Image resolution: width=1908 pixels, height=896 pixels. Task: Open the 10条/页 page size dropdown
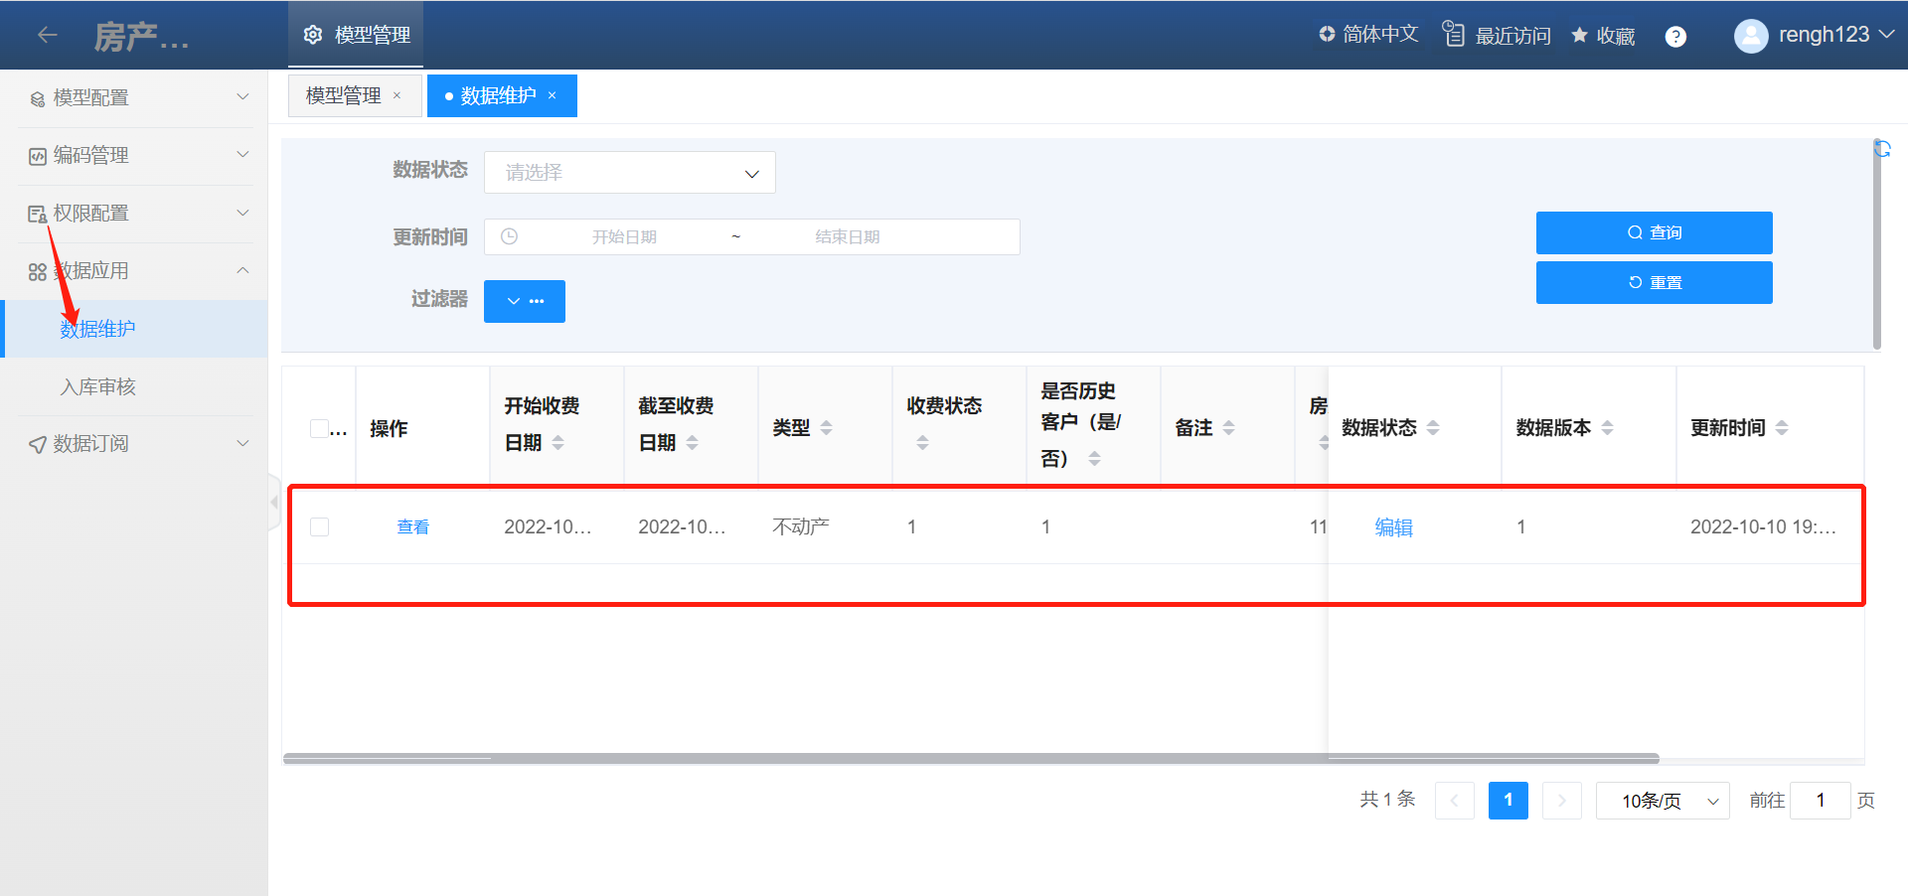(x=1662, y=801)
